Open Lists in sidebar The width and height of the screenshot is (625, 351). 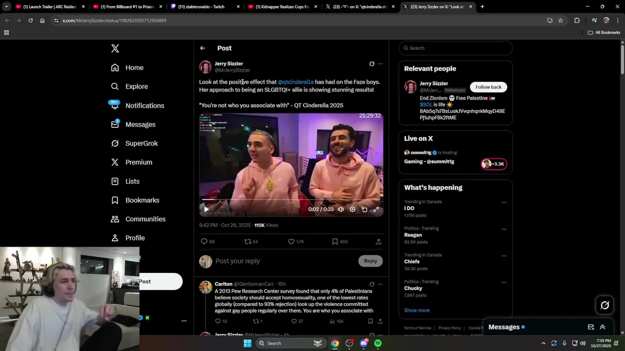point(125,181)
